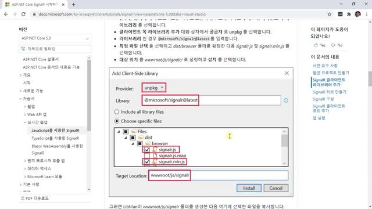The width and height of the screenshot is (372, 209).
Task: Click the Library info icon
Action: click(286, 100)
